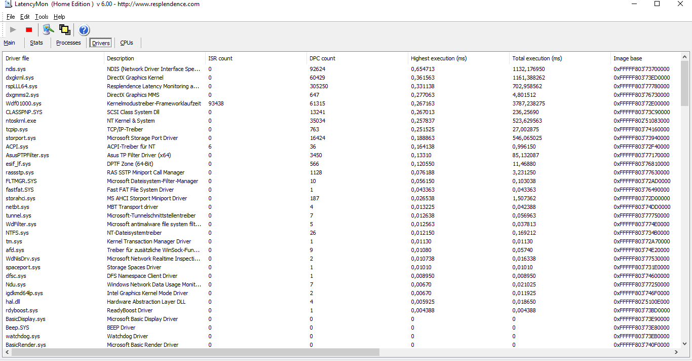Screen dimensions: 692x361
Task: Select the rdyboost.sys driver row
Action: pyautogui.click(x=341, y=310)
